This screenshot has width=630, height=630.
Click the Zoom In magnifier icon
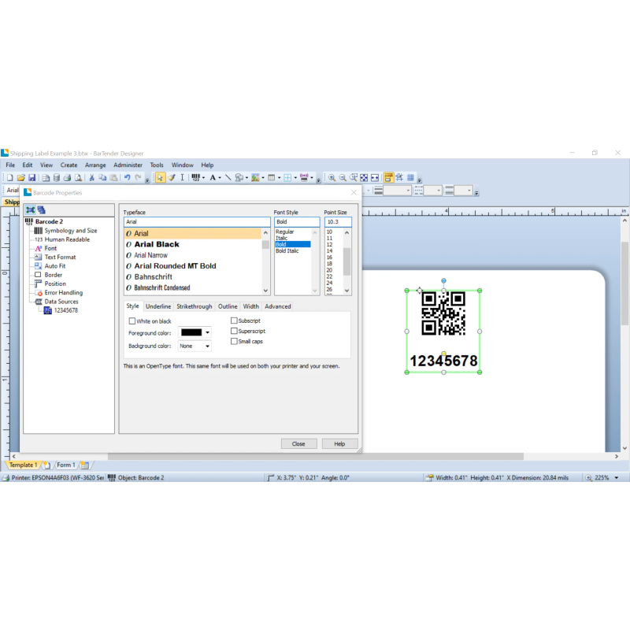332,178
